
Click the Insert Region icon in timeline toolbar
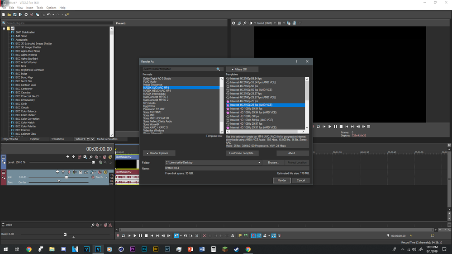(246, 235)
